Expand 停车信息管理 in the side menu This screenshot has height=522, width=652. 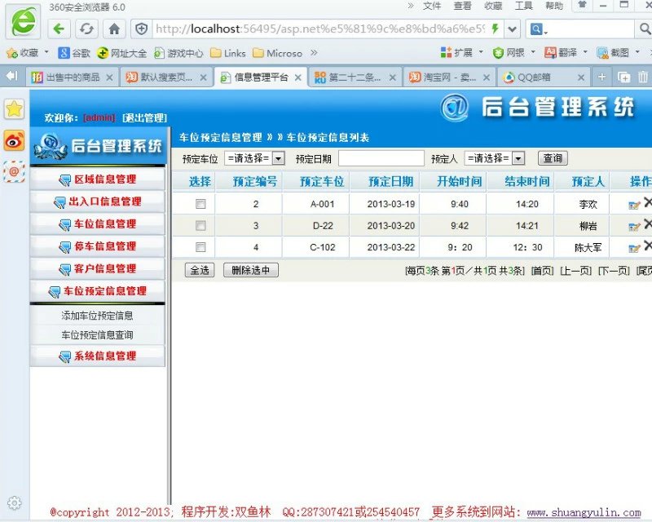pos(98,246)
